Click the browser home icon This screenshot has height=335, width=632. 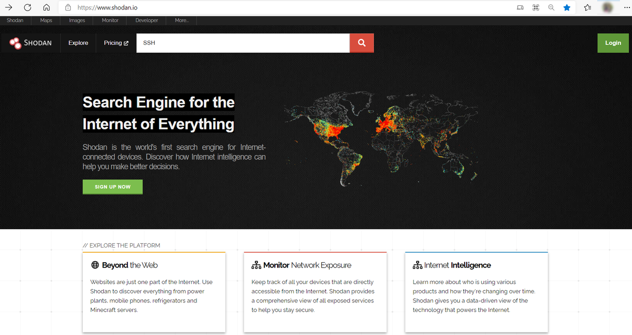point(46,7)
